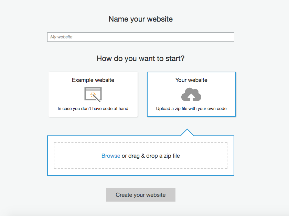This screenshot has width=289, height=216.
Task: Click the cloud upload icon
Action: 191,94
